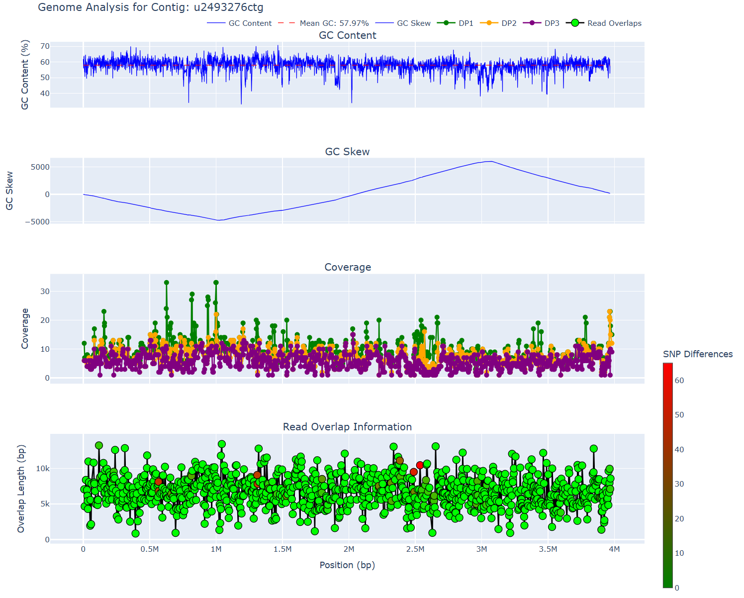Viewport: 744px width, 598px height.
Task: Click the Overlap Length (bp) y-axis label
Action: 21,489
